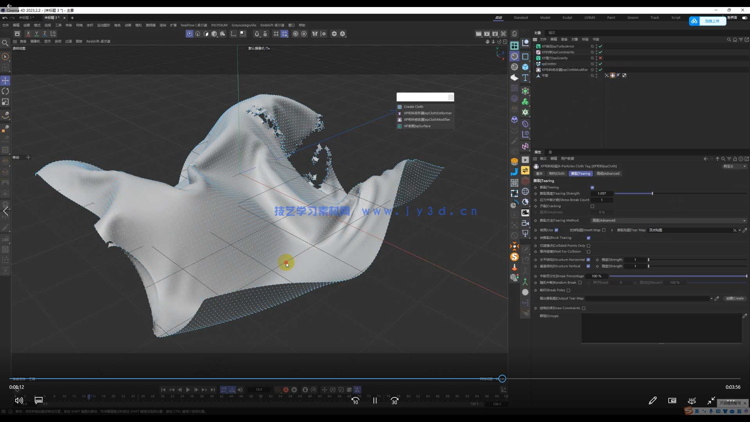Open the Tearing Method dropdown
The height and width of the screenshot is (422, 750).
(x=668, y=220)
